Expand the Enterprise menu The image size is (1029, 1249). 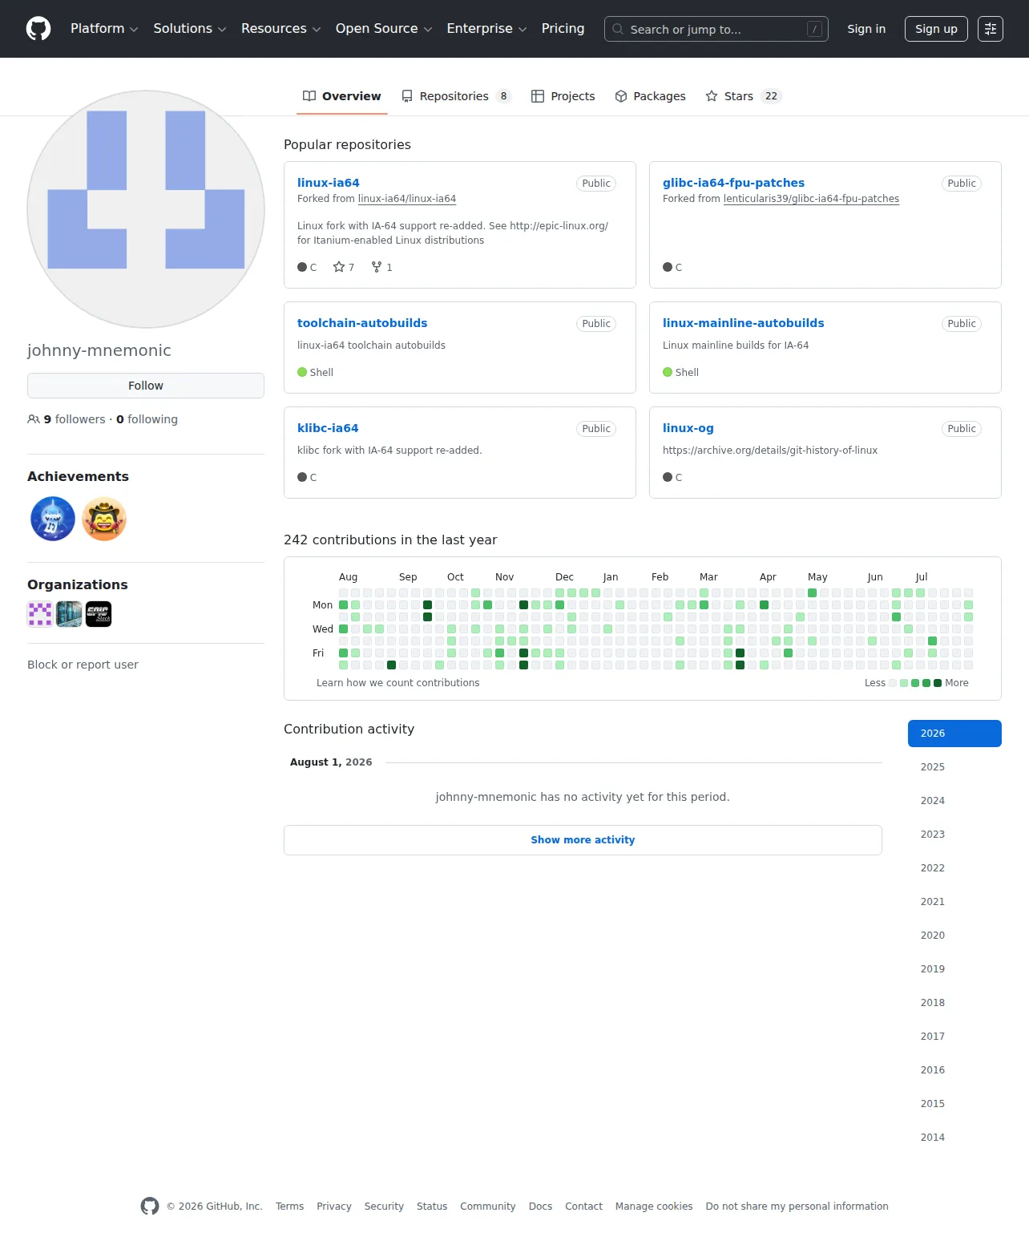(486, 29)
